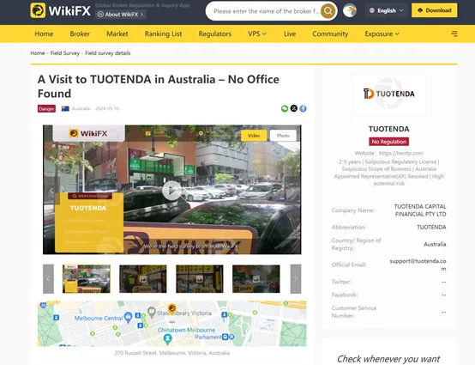Image resolution: width=475 pixels, height=365 pixels.
Task: Share via the green WeChat icon
Action: point(285,108)
